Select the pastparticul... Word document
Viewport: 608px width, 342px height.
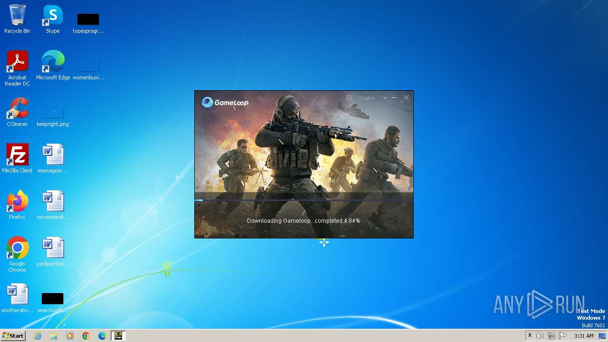pyautogui.click(x=53, y=252)
